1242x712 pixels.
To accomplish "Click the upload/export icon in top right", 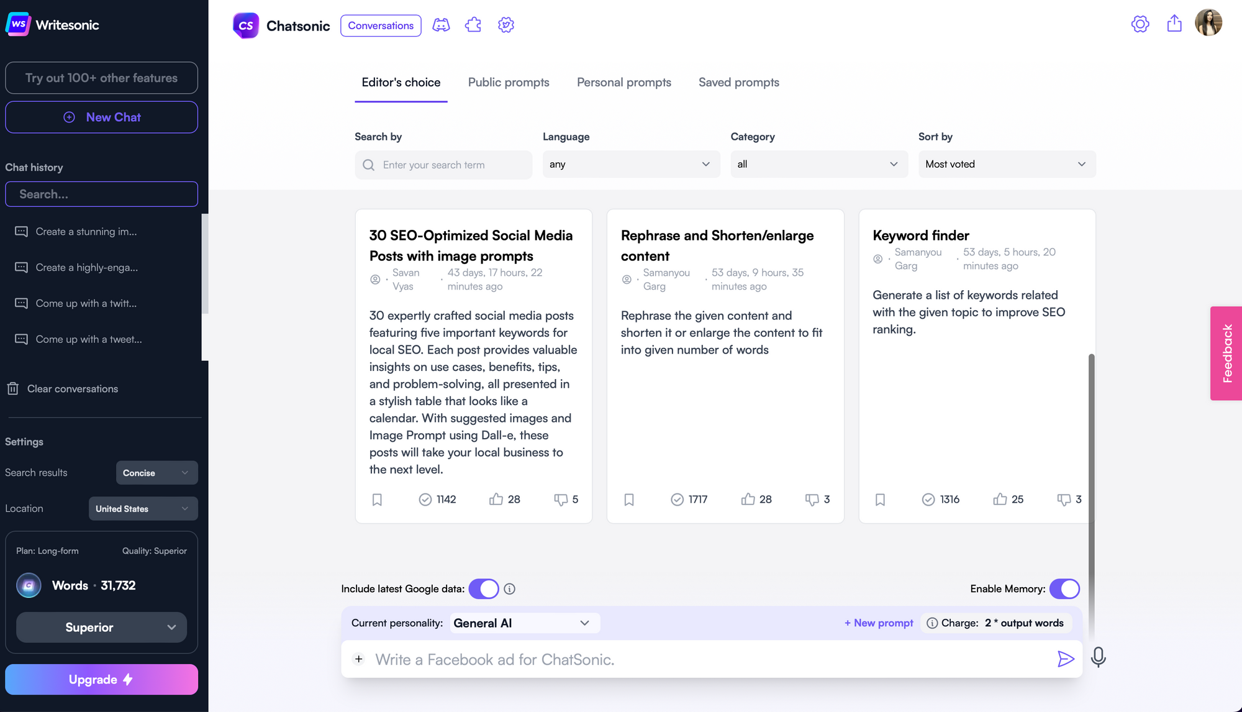I will point(1174,25).
